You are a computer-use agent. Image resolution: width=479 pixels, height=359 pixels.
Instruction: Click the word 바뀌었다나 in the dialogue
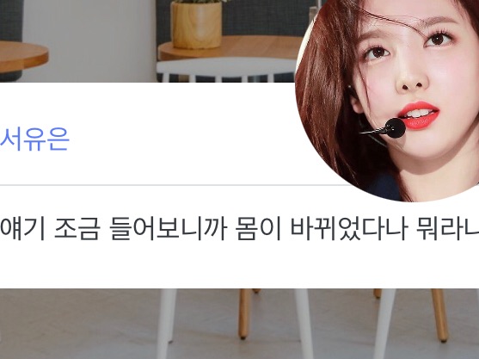click(349, 228)
